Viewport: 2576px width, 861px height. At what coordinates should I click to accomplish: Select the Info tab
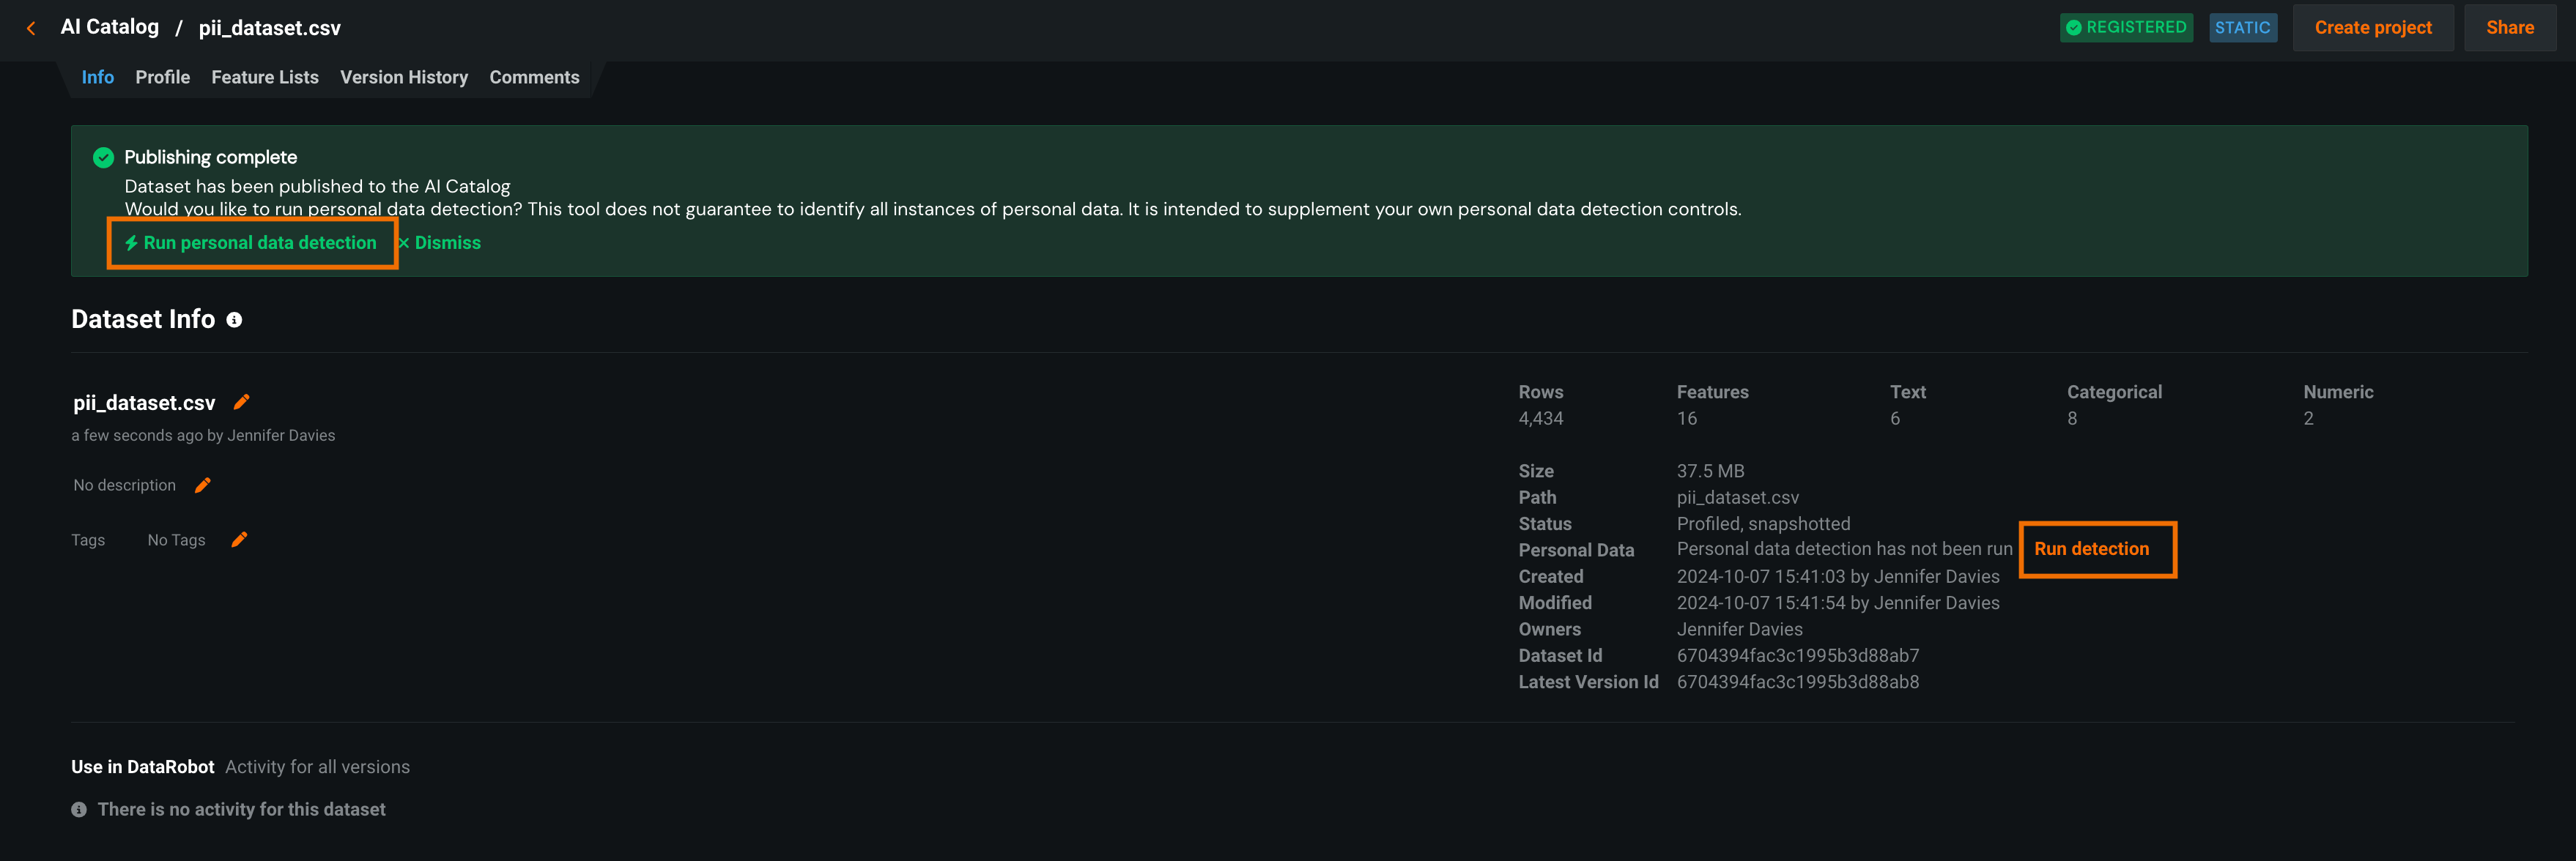[x=97, y=77]
